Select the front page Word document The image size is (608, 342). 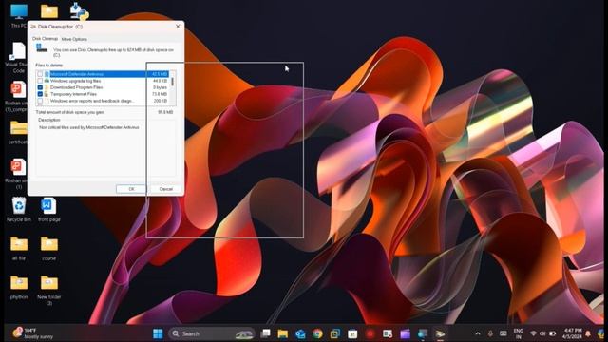tap(48, 209)
